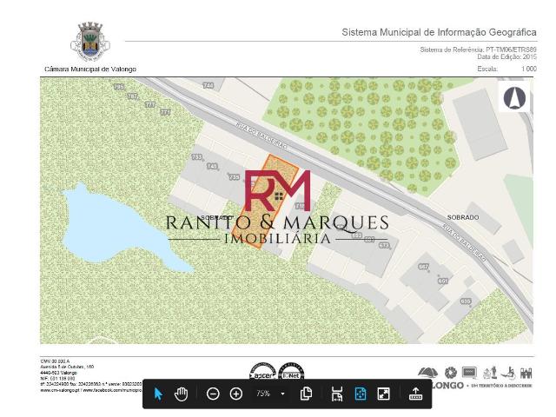Click the www.cm-valongo.pt footer link
Image resolution: width=556 pixels, height=417 pixels.
tap(60, 390)
